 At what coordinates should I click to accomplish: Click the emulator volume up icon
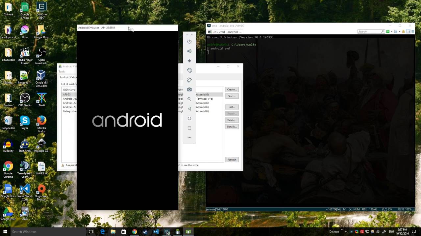tap(189, 51)
